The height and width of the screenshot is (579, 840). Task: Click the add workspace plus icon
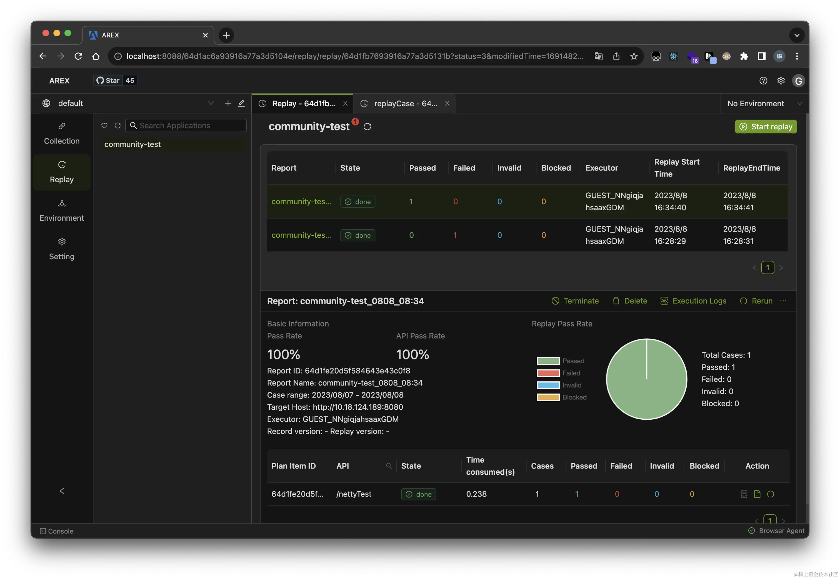[x=228, y=103]
